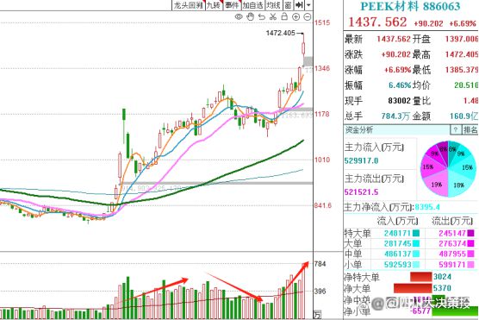Image resolution: width=479 pixels, height=320 pixels.
Task: Click the 窗 window button
Action: point(288,5)
